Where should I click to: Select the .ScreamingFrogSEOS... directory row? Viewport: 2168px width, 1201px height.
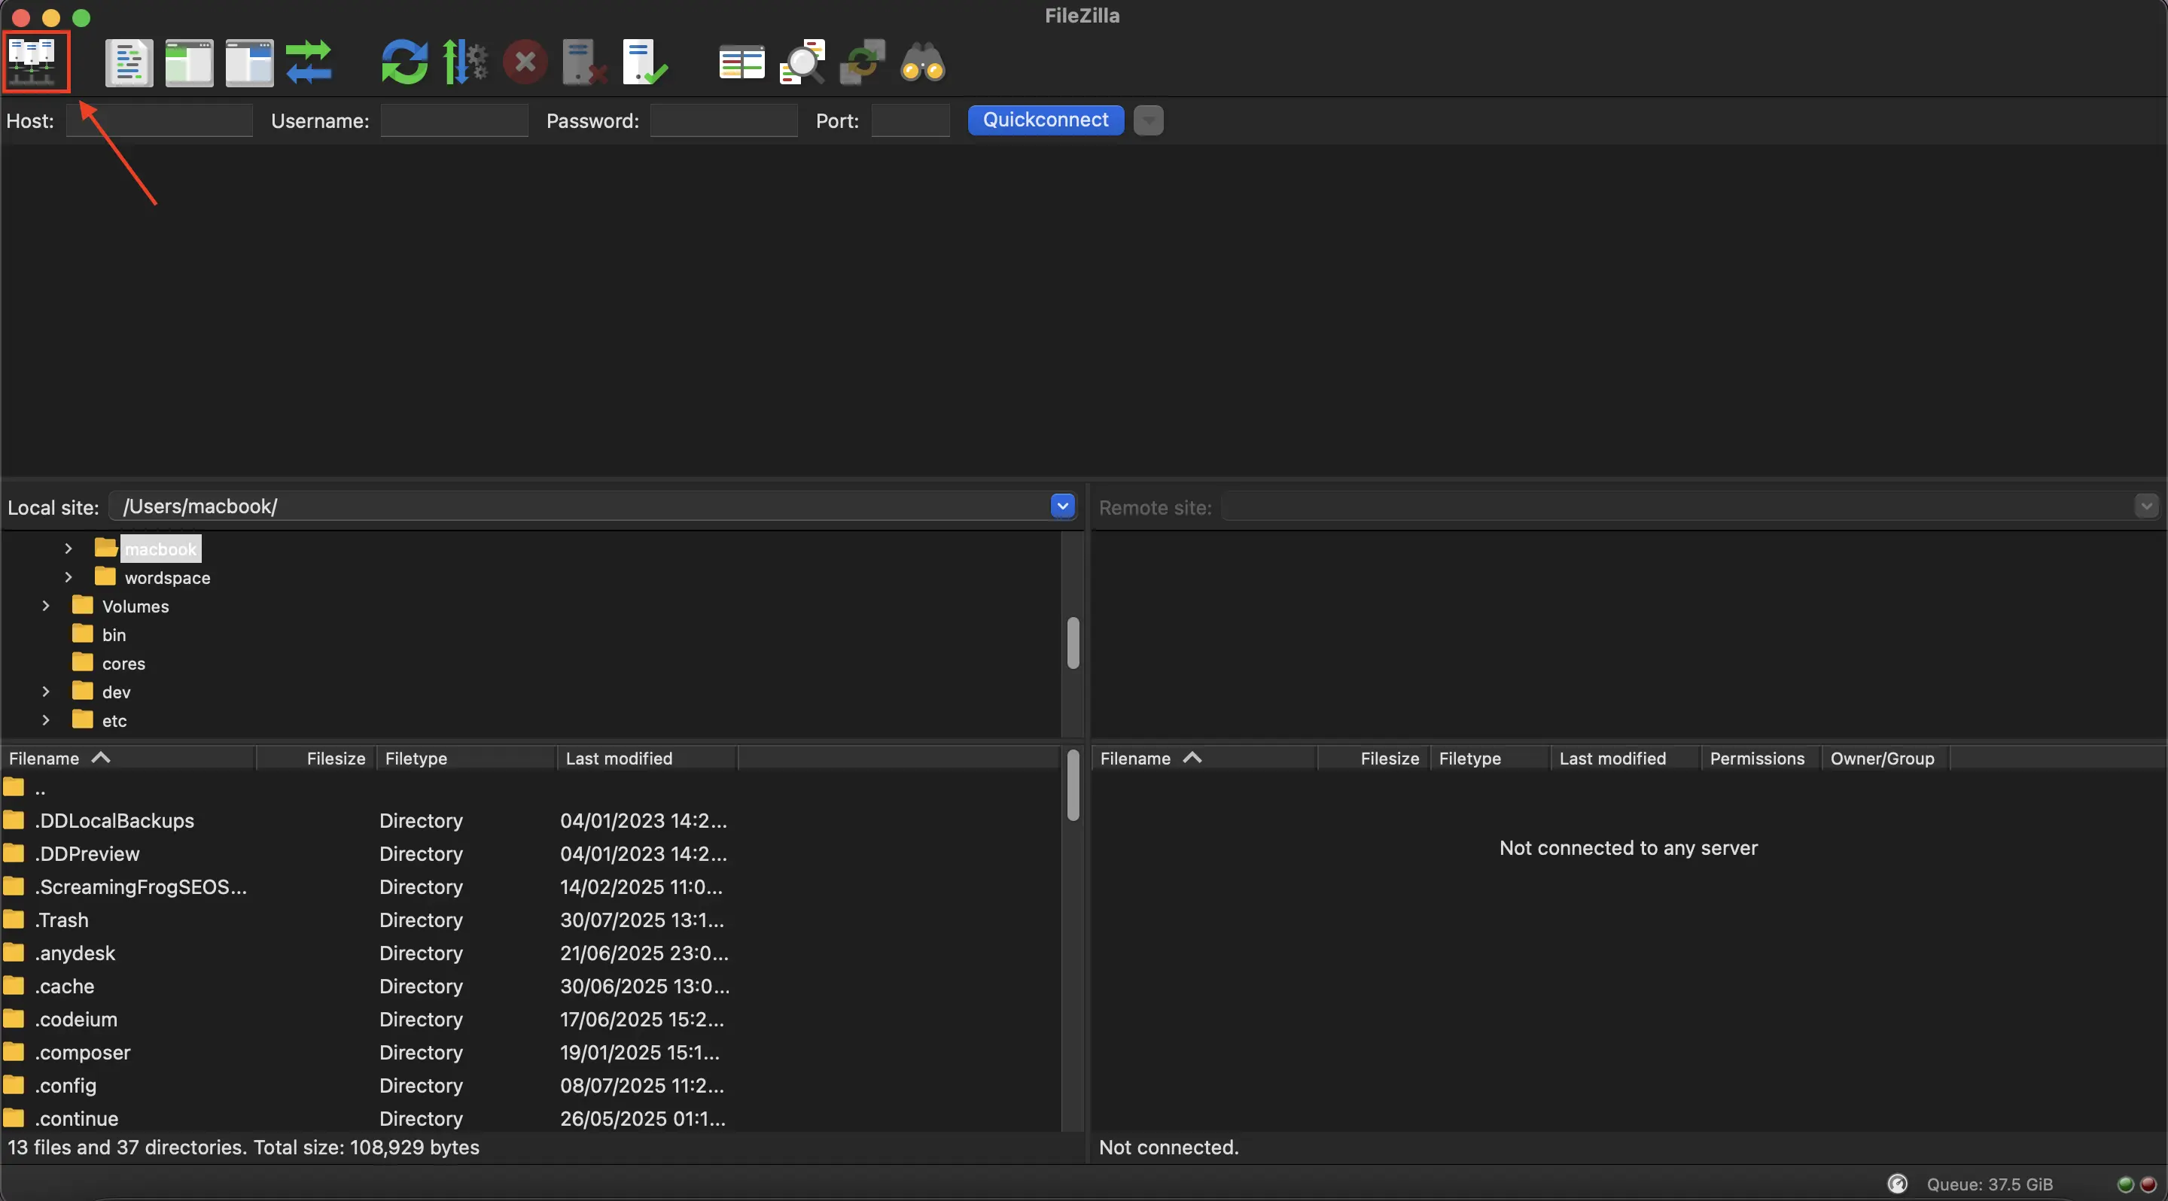(530, 886)
